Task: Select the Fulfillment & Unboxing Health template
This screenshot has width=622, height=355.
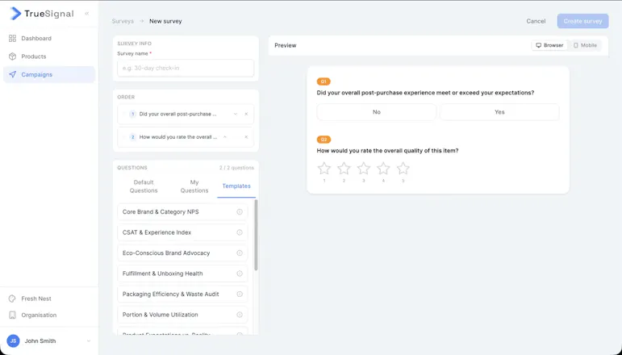Action: click(x=182, y=274)
